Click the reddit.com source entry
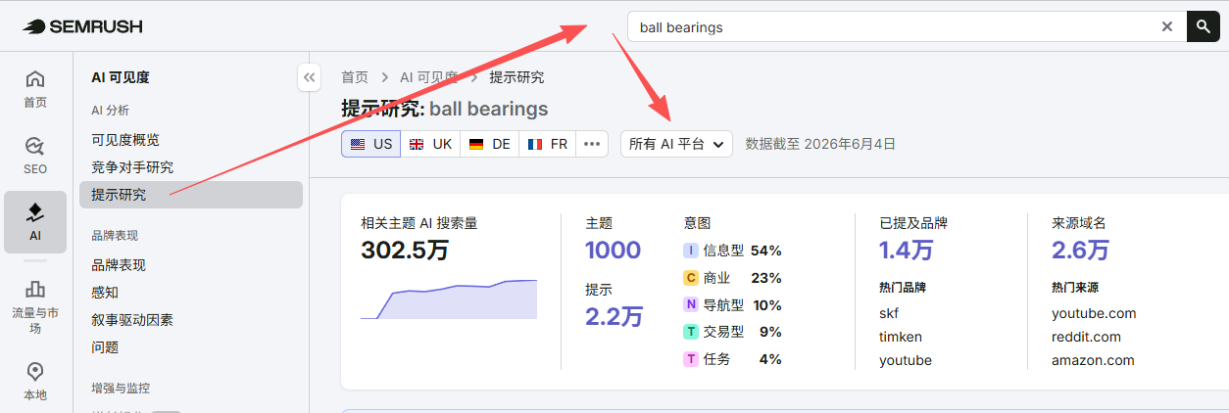1229x413 pixels. pyautogui.click(x=1086, y=337)
